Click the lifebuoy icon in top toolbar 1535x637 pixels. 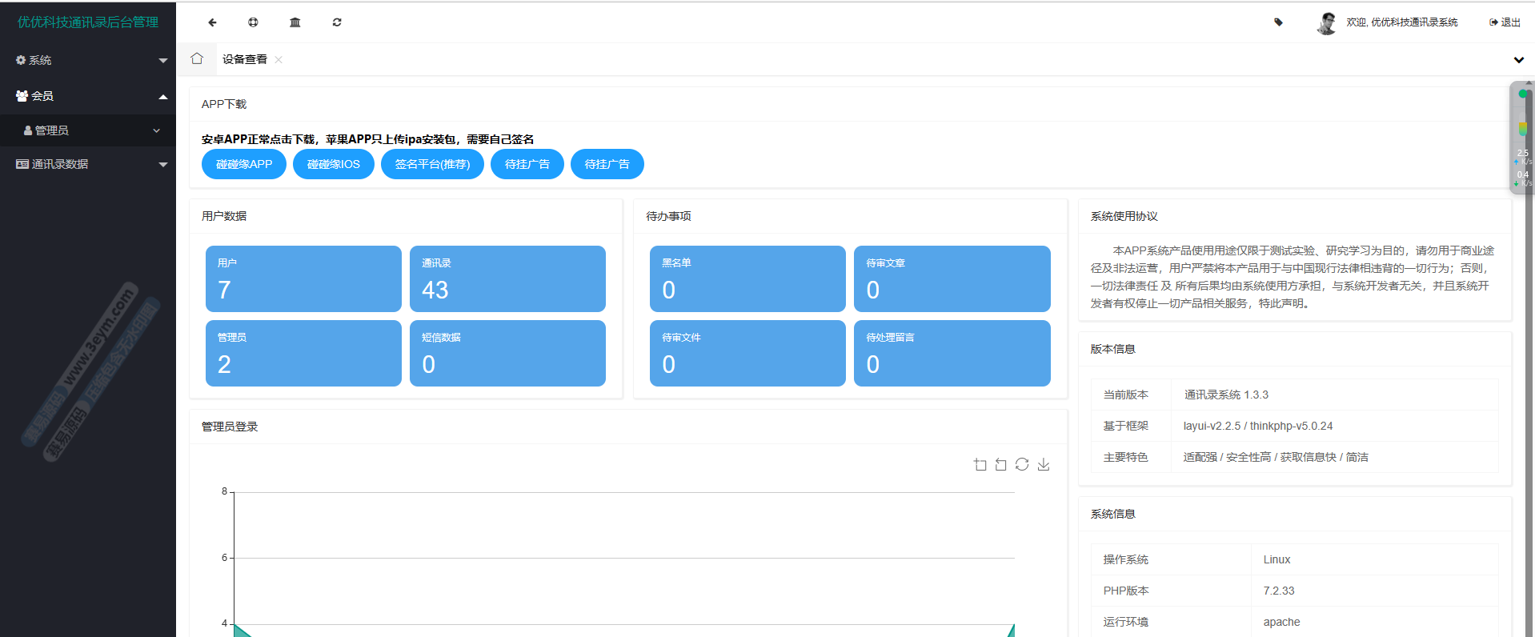point(253,22)
